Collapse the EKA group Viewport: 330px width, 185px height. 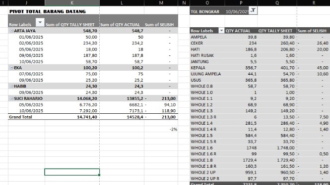pos(11,68)
